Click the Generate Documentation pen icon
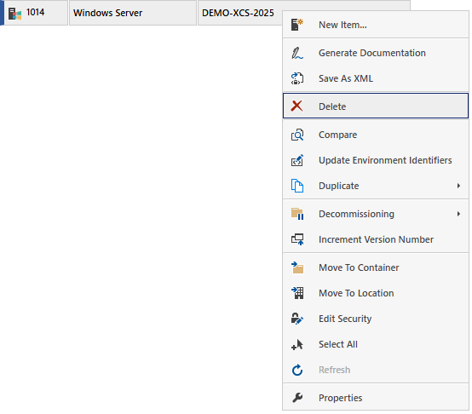Image resolution: width=472 pixels, height=414 pixels. point(297,53)
